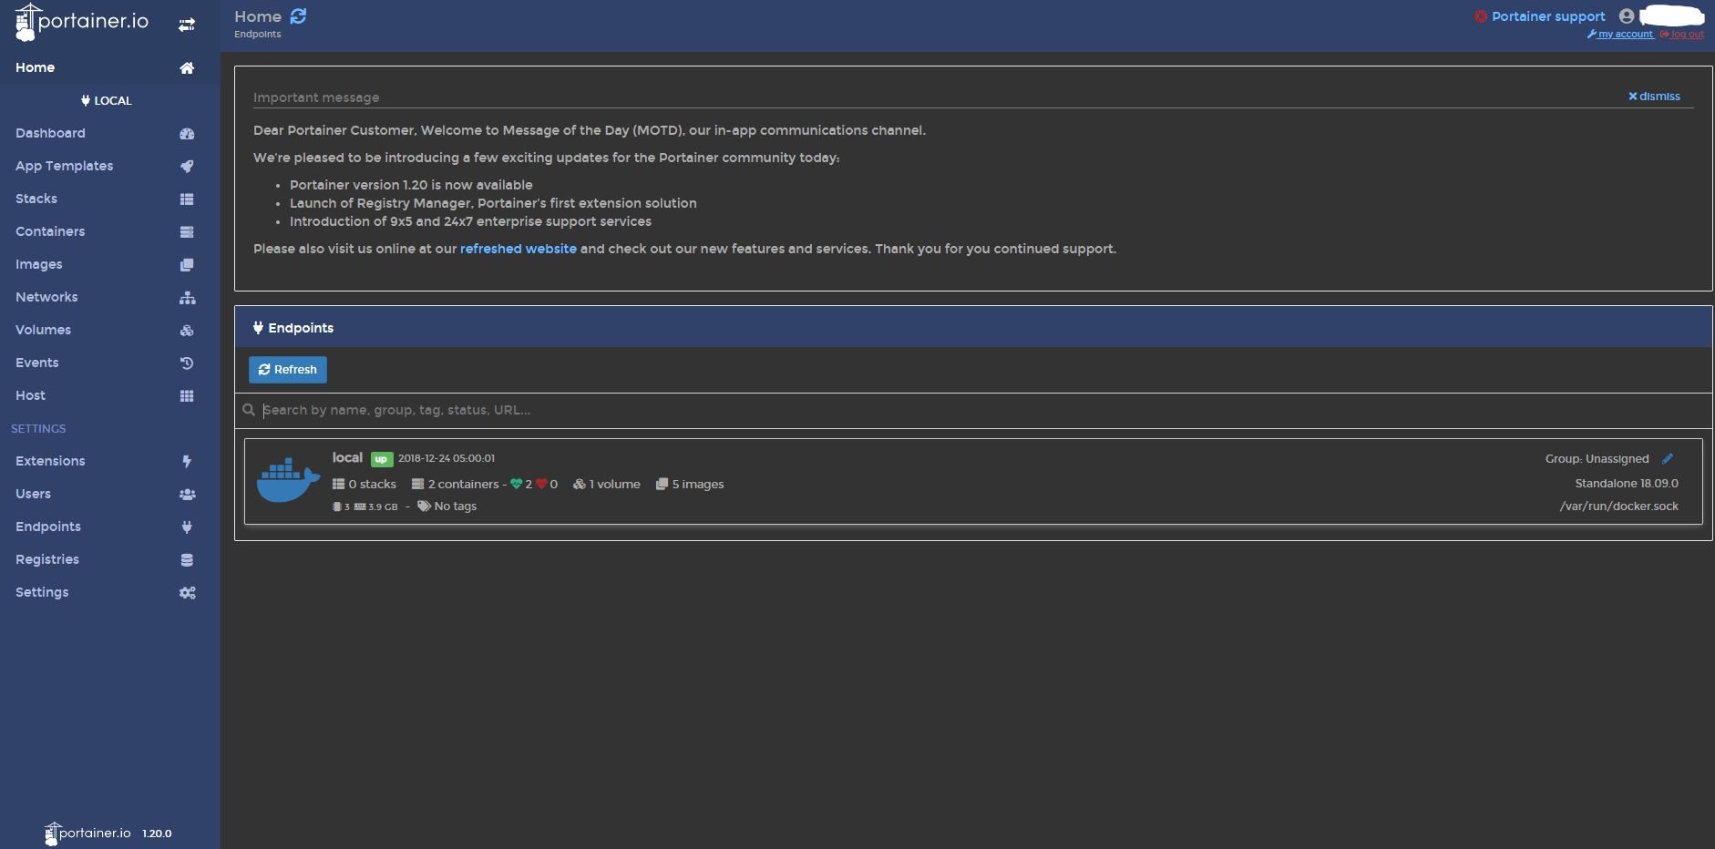Click the refresh icon next to Home title
This screenshot has height=849, width=1715.
click(x=298, y=16)
